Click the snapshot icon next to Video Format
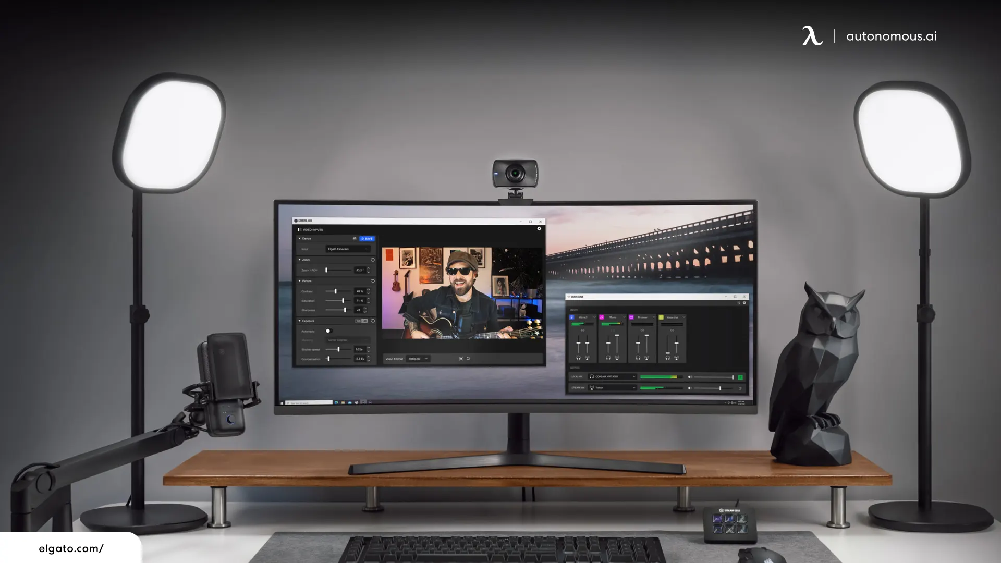 click(460, 359)
